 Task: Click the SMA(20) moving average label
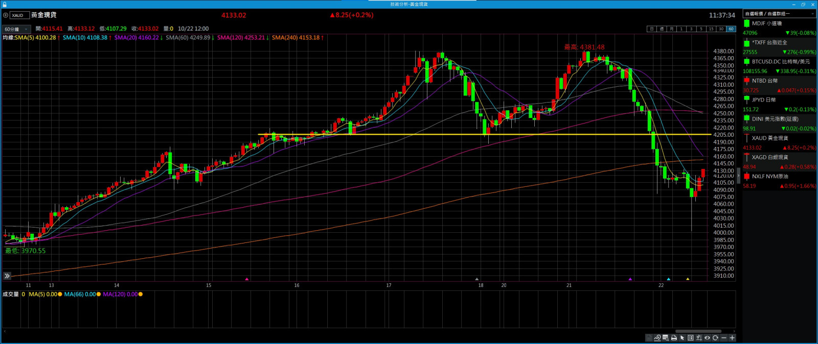click(137, 38)
